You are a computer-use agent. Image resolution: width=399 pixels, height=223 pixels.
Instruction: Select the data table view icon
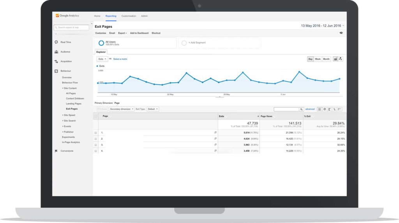point(320,109)
